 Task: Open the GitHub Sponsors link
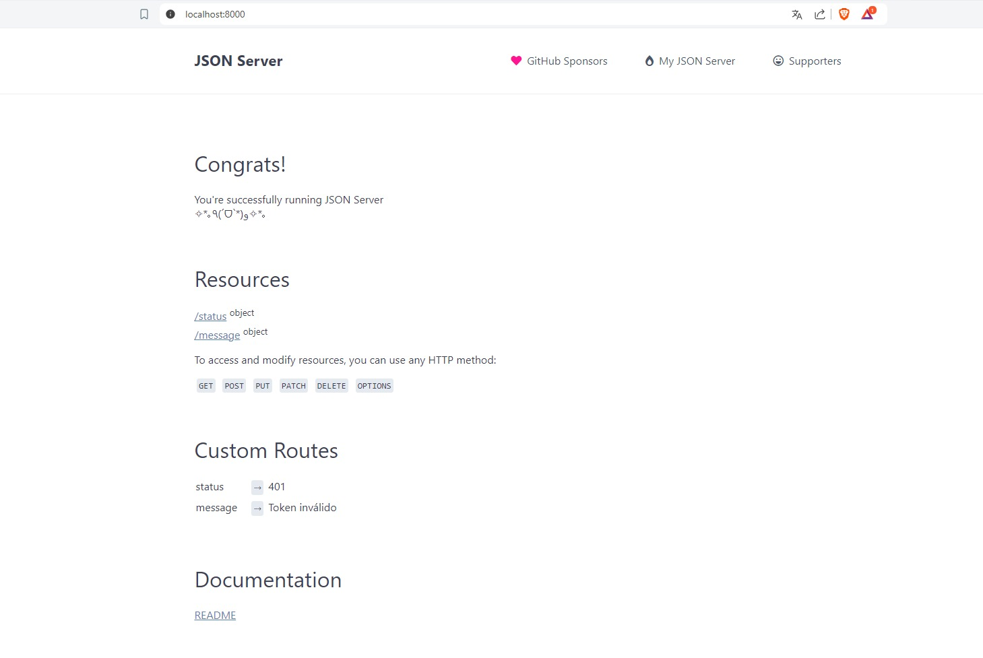tap(559, 61)
